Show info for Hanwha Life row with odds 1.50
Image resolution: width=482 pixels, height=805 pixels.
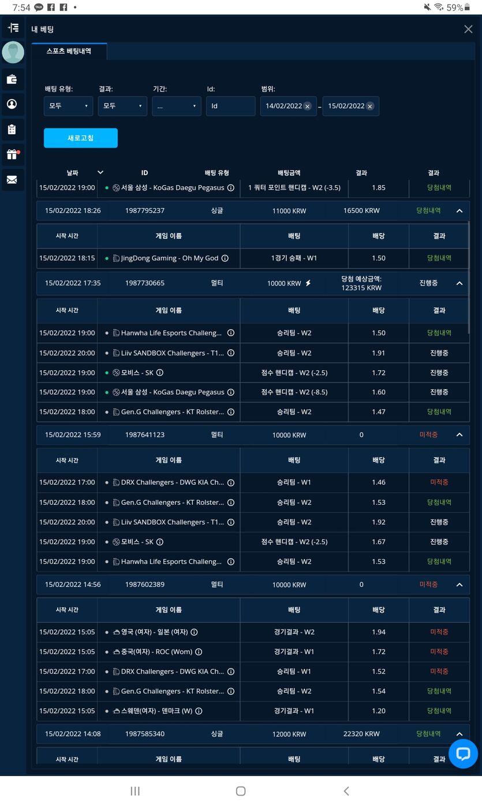click(230, 333)
